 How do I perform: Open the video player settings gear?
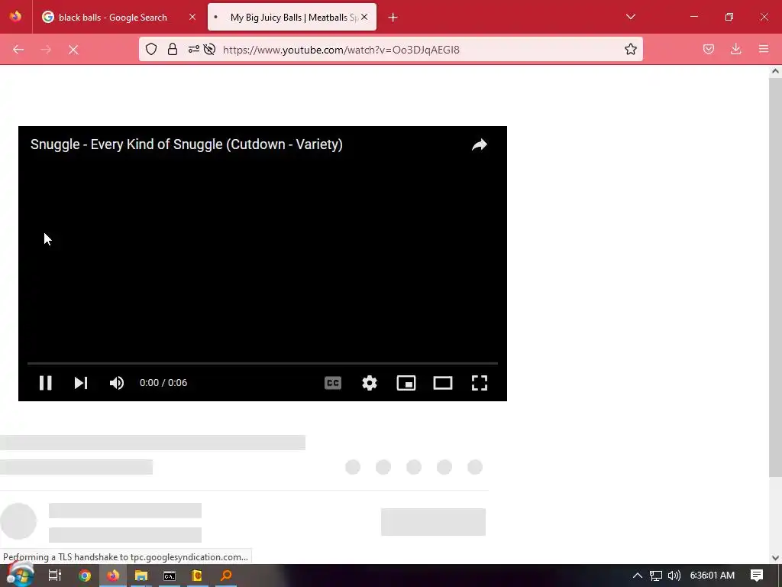point(370,383)
